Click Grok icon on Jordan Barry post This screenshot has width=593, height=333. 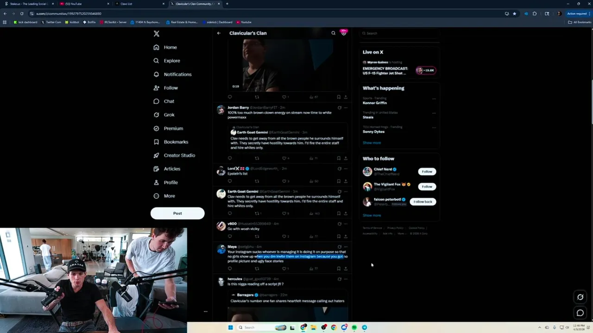click(339, 108)
